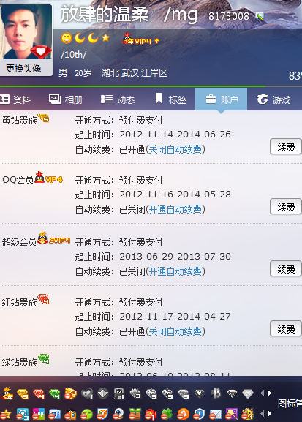Click the date range 2012-11-16-2014-05-28
The width and height of the screenshot is (302, 422).
[x=175, y=195]
